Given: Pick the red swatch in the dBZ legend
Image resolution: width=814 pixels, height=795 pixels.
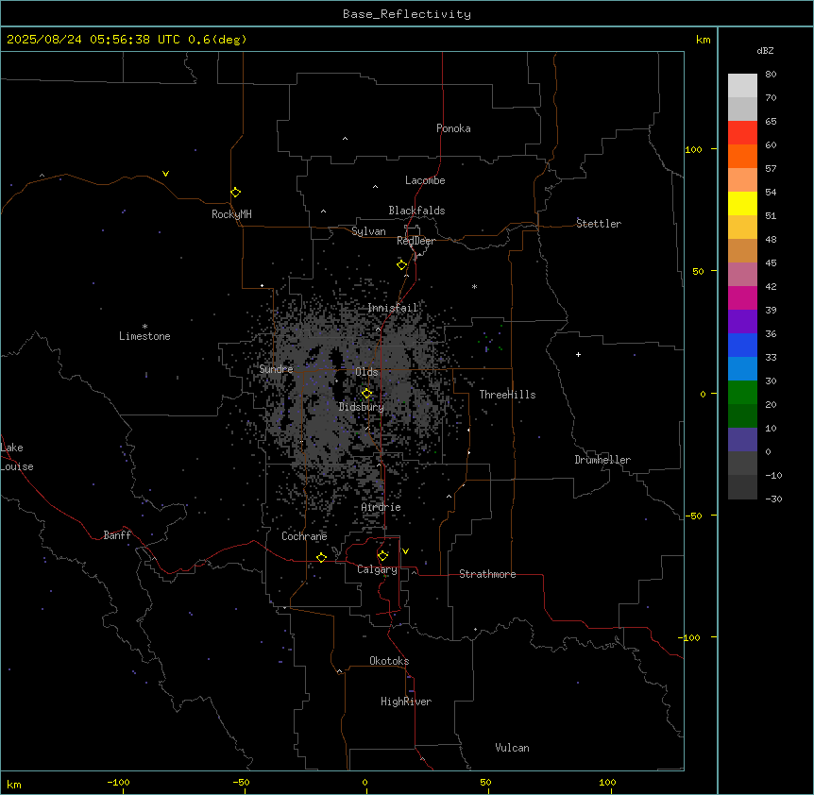Looking at the screenshot, I should point(742,132).
